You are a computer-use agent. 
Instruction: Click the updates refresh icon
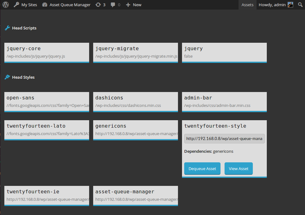(x=98, y=5)
